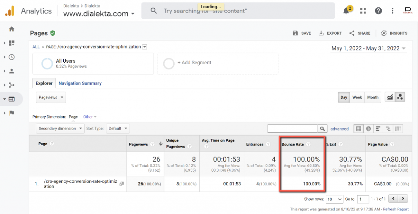Open Acquisition icon in sidebar
Image resolution: width=418 pixels, height=214 pixels.
tap(11, 85)
